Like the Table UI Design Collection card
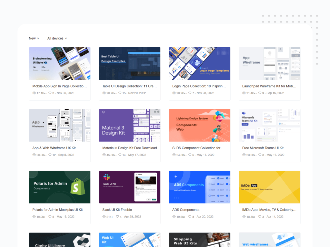This screenshot has width=330, height=247. (120, 93)
